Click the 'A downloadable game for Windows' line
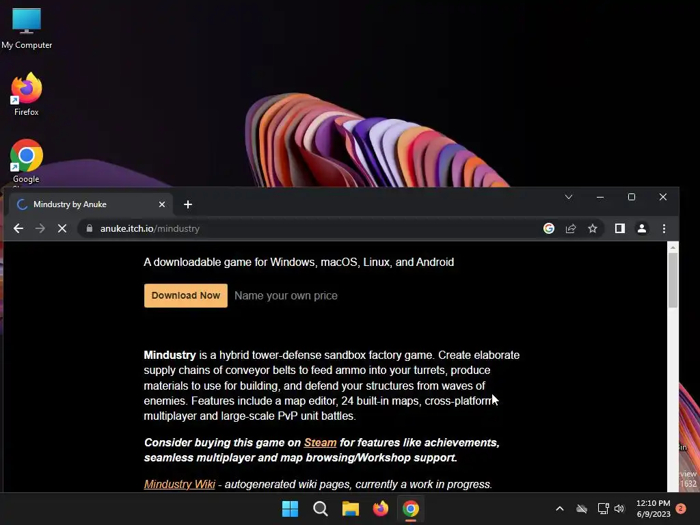Screen dimensions: 700x525 tap(299, 262)
